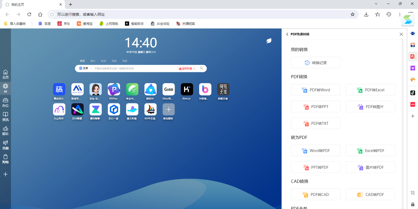
Task: Switch to the 图片 search tab
Action: [x=93, y=61]
